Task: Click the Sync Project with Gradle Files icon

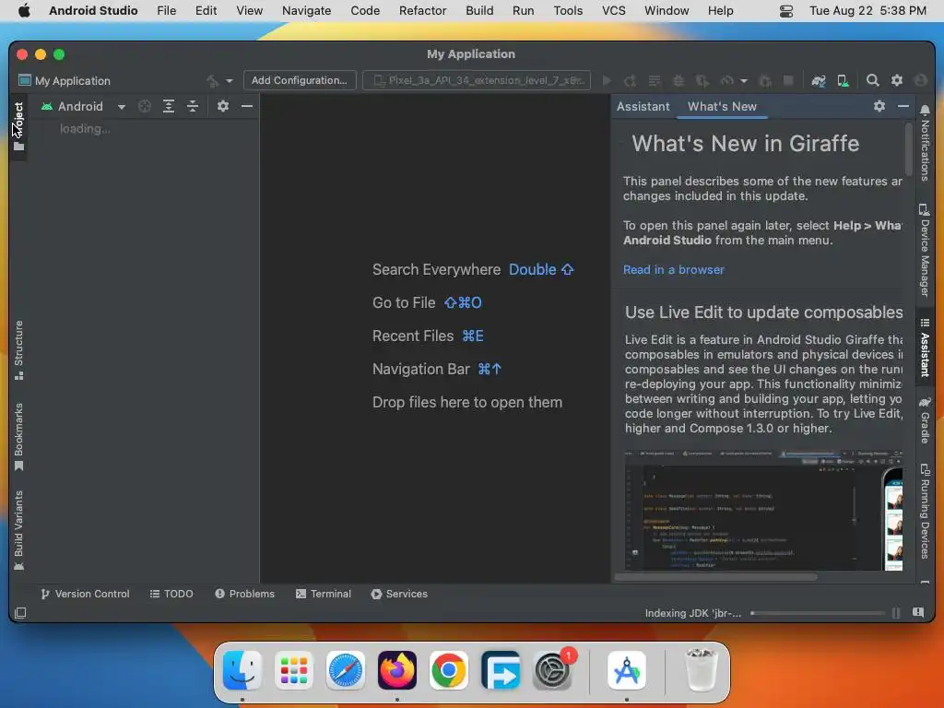Action: 819,81
